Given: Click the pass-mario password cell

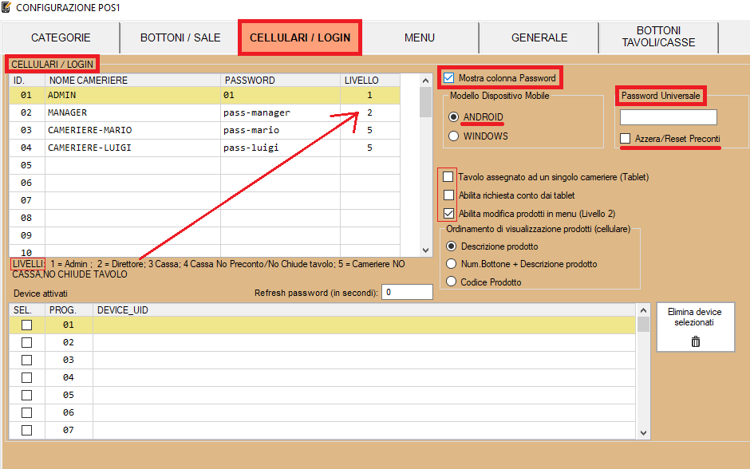Looking at the screenshot, I should 280,130.
